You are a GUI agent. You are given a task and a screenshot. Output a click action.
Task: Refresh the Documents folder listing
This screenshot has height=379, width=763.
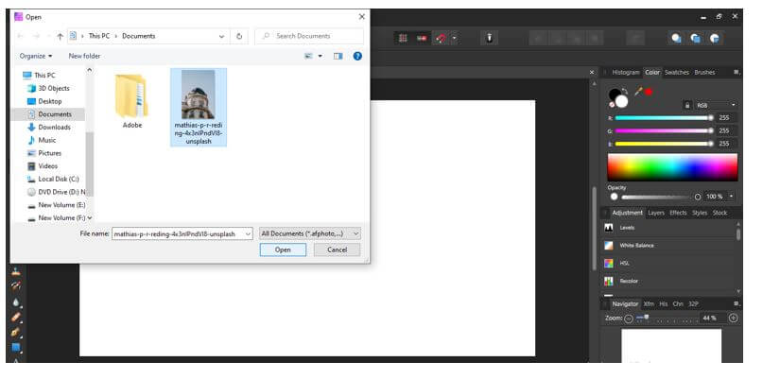(239, 36)
